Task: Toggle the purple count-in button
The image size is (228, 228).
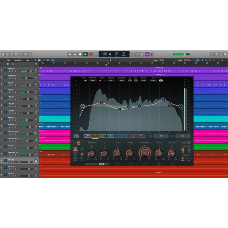Action: (147, 54)
